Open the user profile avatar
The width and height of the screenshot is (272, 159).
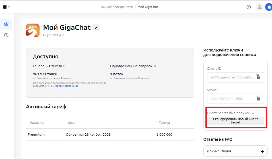click(259, 7)
